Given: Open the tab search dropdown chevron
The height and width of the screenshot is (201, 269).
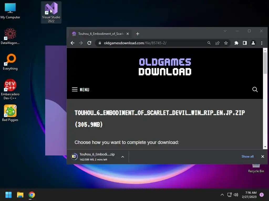Looking at the screenshot, I should (x=225, y=31).
